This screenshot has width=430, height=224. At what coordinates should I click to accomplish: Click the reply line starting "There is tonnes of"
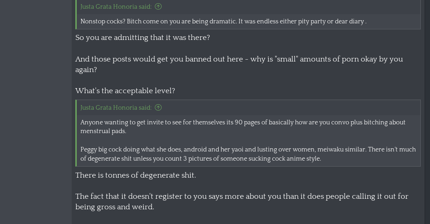[136, 175]
